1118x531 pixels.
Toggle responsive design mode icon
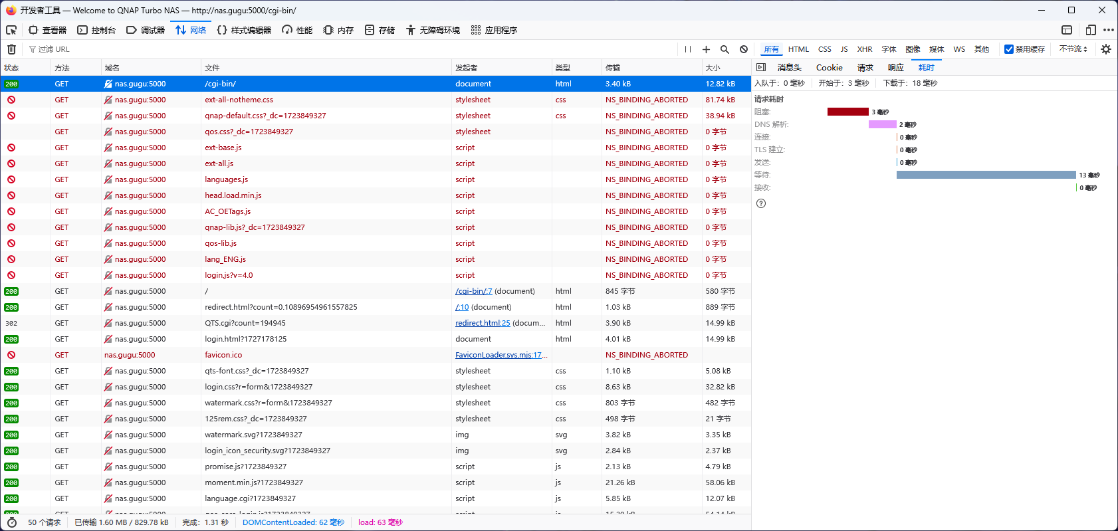pos(1091,30)
